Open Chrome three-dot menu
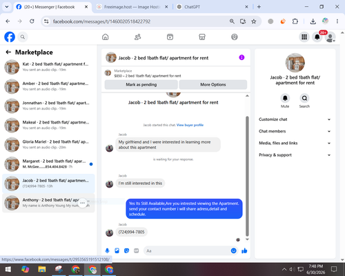 click(x=337, y=21)
